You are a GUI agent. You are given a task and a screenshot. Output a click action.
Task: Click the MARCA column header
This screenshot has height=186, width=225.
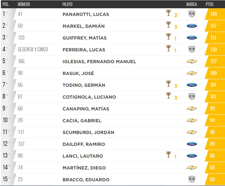pyautogui.click(x=192, y=4)
